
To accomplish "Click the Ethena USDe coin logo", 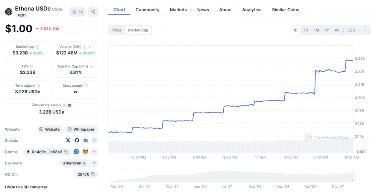I will click(9, 12).
